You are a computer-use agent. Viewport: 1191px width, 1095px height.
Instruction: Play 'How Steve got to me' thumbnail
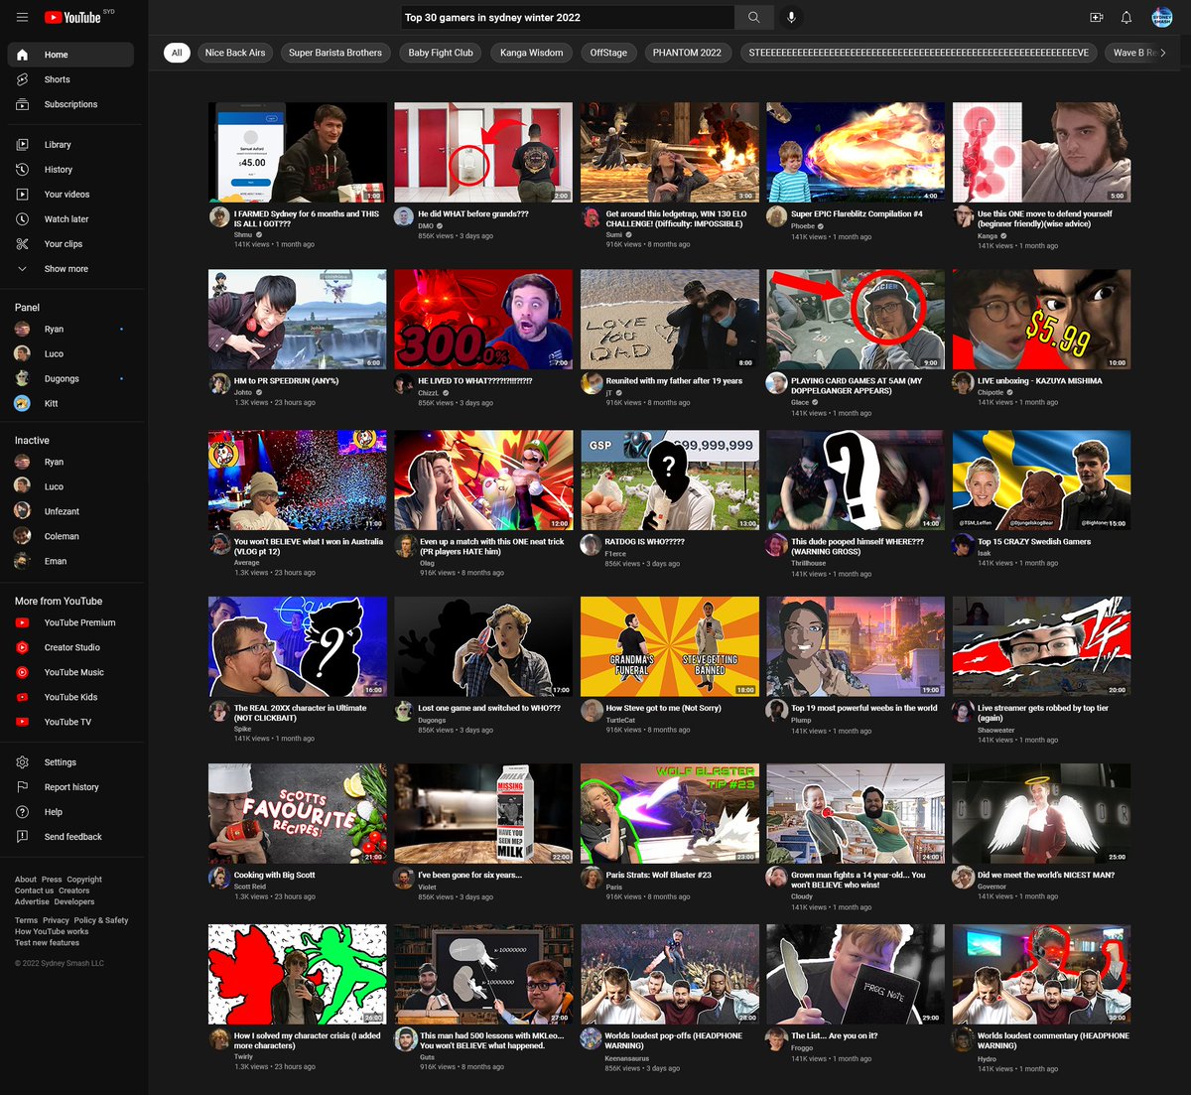point(670,646)
